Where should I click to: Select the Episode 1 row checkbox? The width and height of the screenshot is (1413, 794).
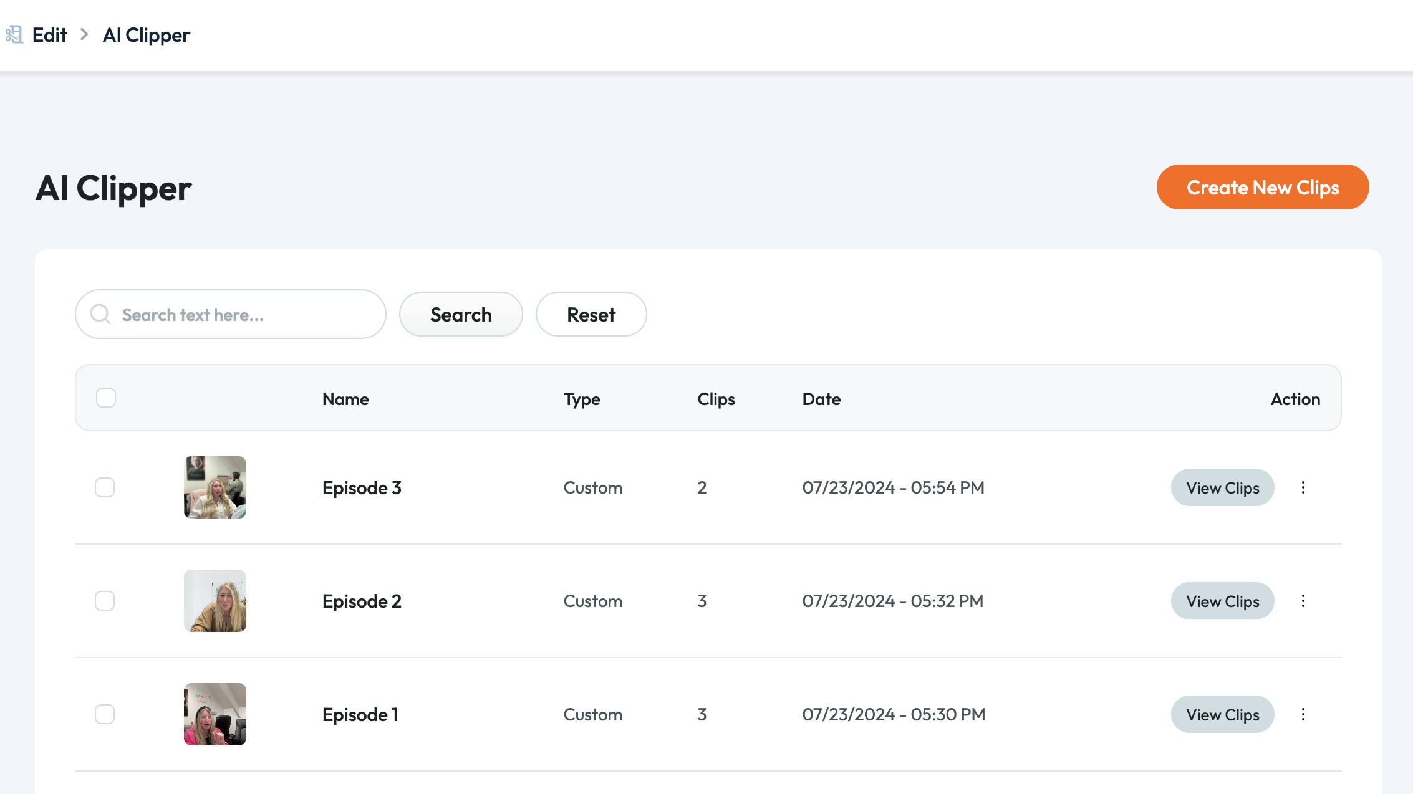105,714
